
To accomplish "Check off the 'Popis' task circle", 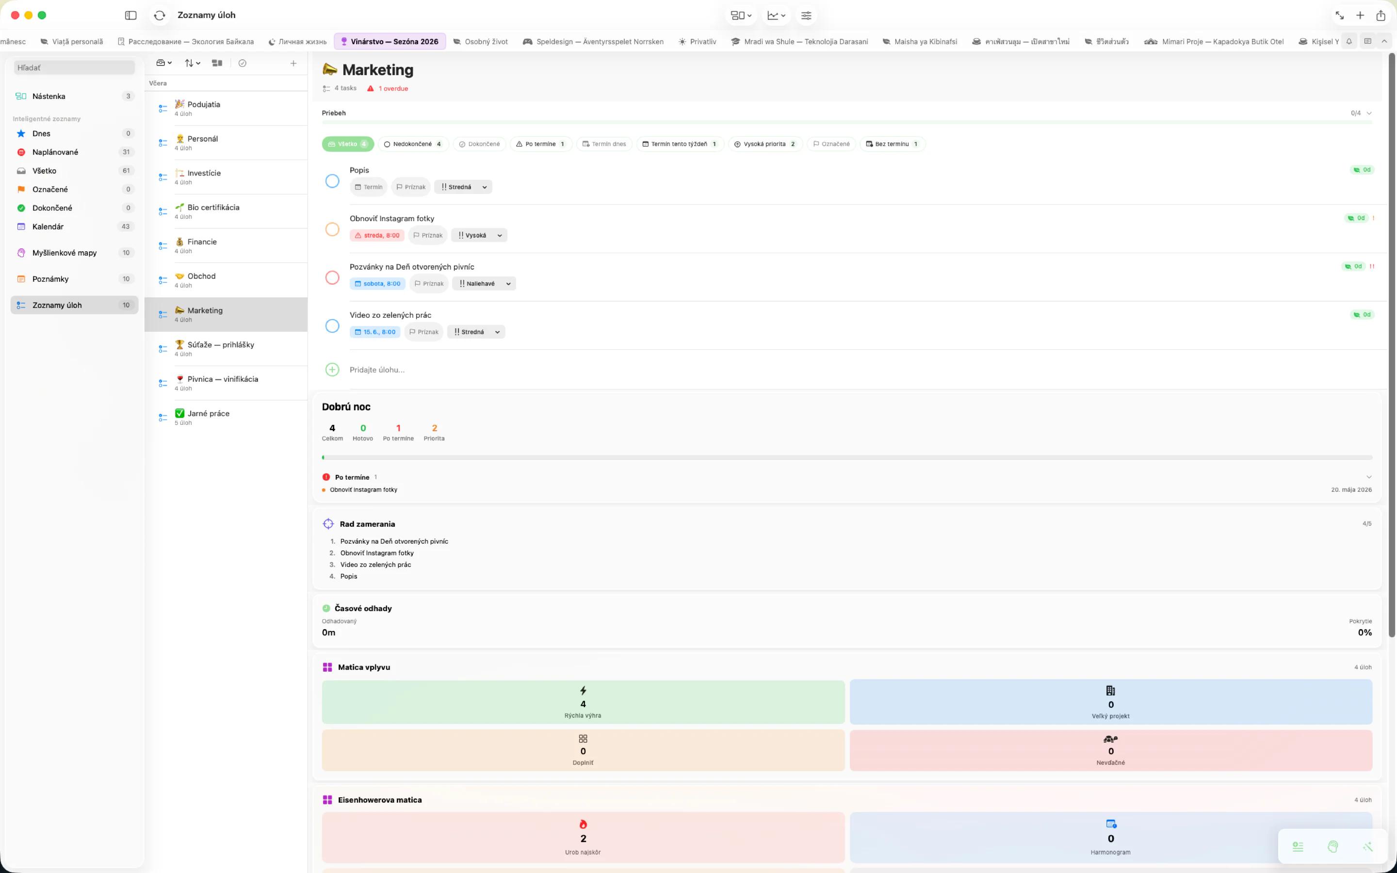I will [332, 181].
